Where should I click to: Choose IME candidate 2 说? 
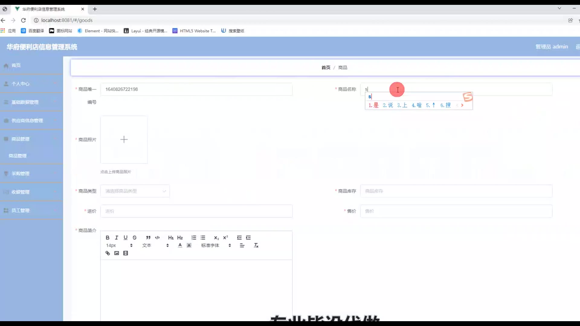pyautogui.click(x=388, y=105)
